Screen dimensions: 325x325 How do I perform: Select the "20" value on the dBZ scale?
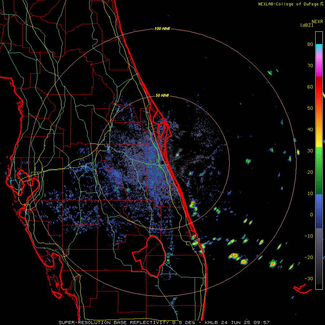(310, 172)
